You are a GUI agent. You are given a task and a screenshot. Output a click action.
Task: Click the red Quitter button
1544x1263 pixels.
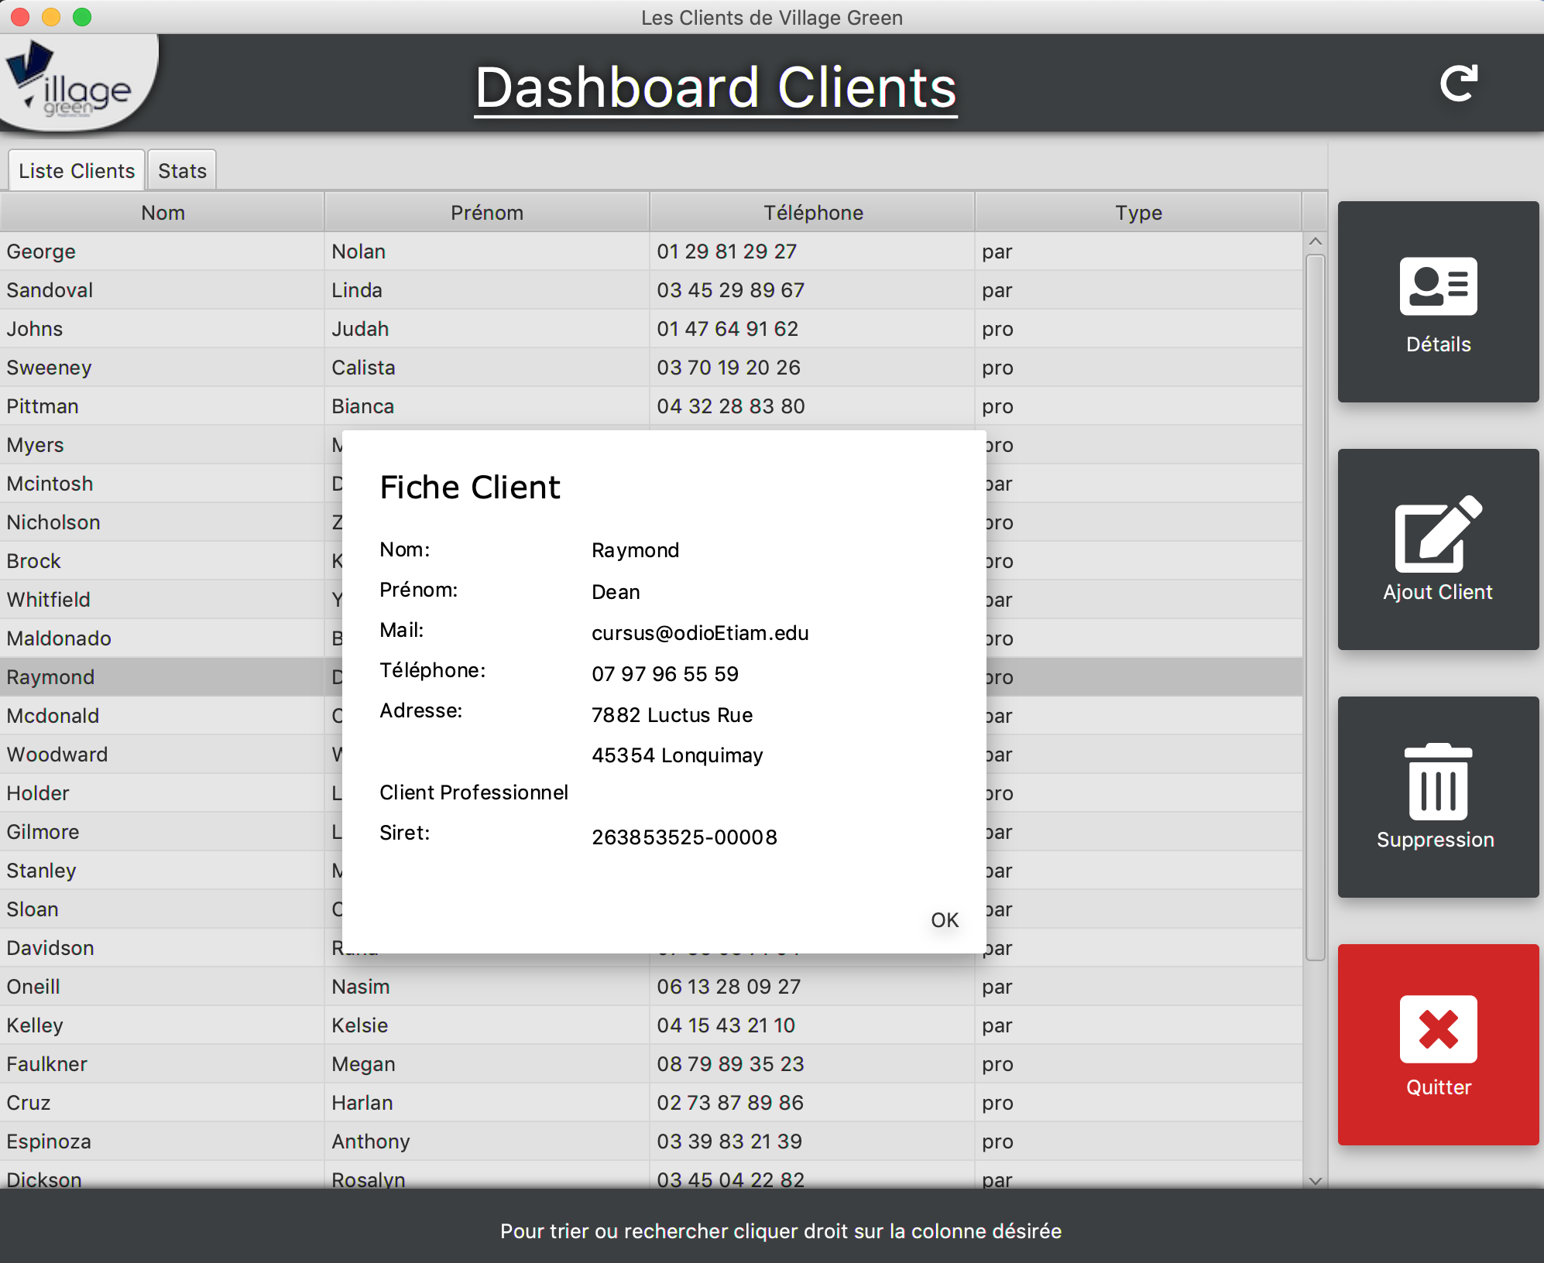[1438, 1045]
